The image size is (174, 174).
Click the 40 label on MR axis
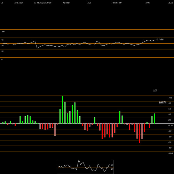(170, 114)
